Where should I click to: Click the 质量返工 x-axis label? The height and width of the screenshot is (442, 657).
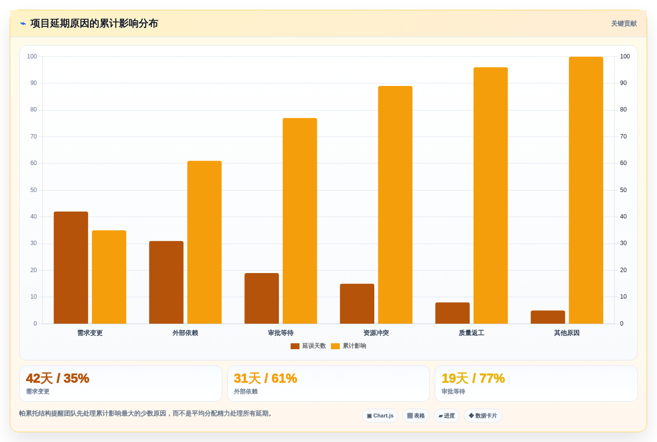pyautogui.click(x=472, y=333)
